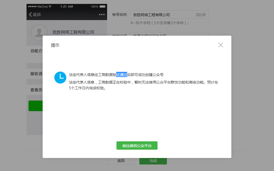274x171 pixels.
Task: Click the 致胜网络工程有限公司 name in phone preview
Action: click(x=73, y=32)
